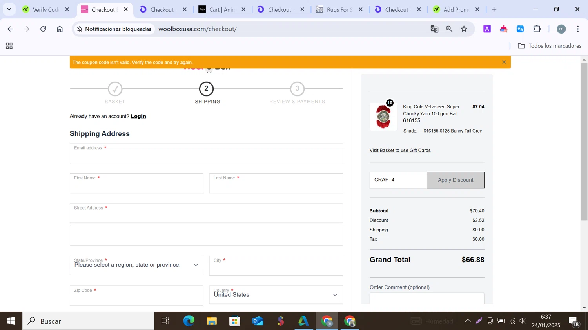This screenshot has height=330, width=588.
Task: Switch to the Verify Code tab
Action: (45, 9)
